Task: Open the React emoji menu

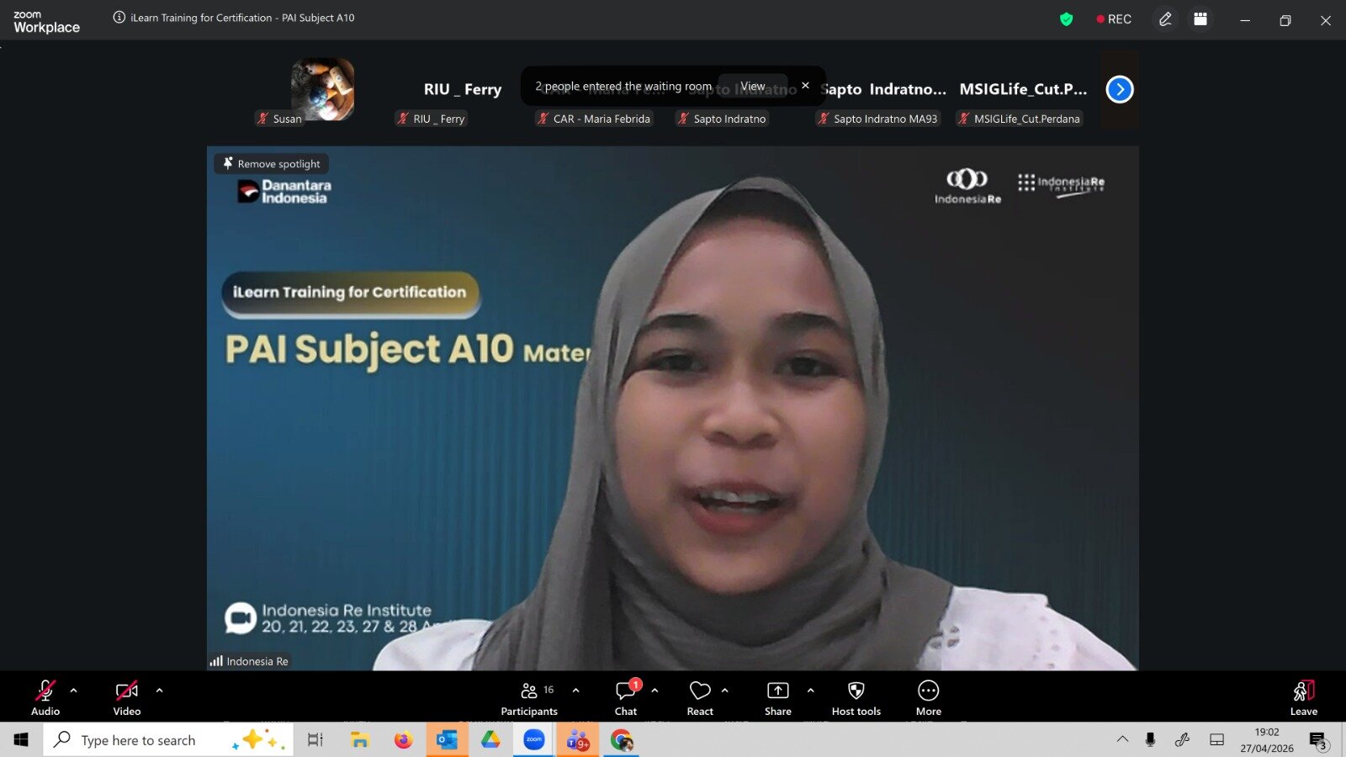Action: (x=700, y=698)
